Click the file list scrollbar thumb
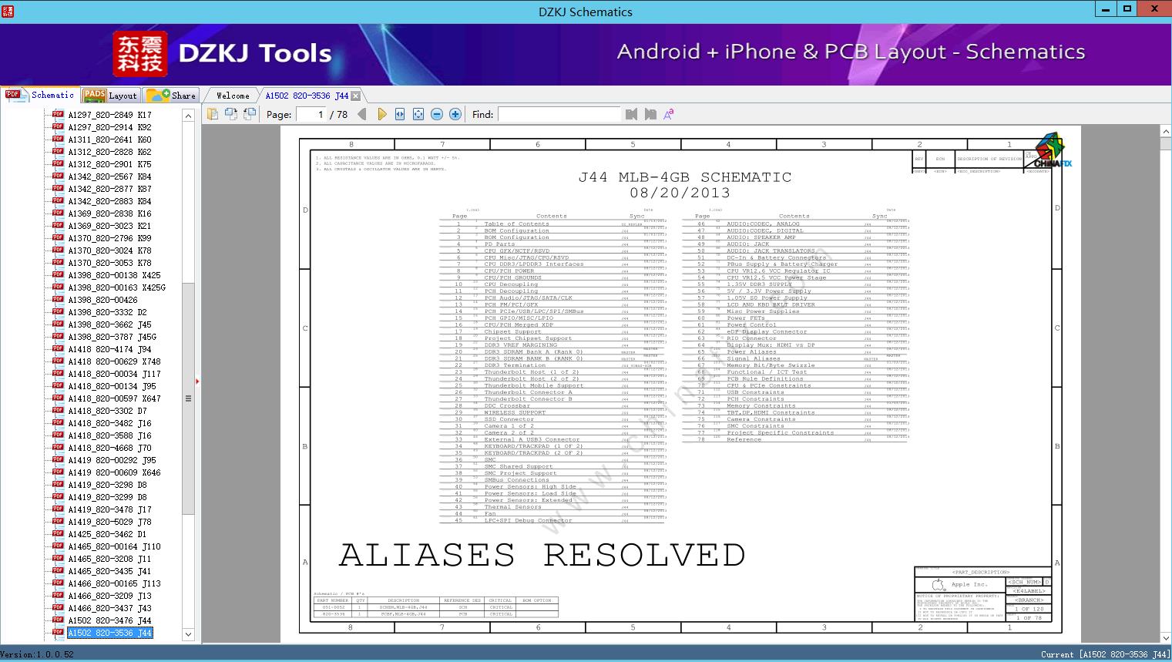 tap(188, 398)
